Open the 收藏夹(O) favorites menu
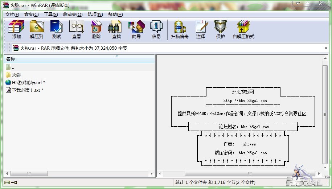The height and width of the screenshot is (189, 332). click(73, 15)
